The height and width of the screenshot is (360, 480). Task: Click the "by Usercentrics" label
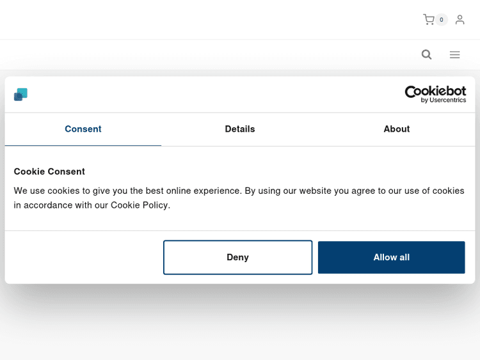click(443, 100)
